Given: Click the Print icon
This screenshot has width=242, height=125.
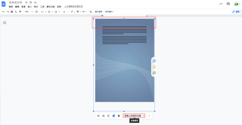Looking at the screenshot, I should [12, 12].
